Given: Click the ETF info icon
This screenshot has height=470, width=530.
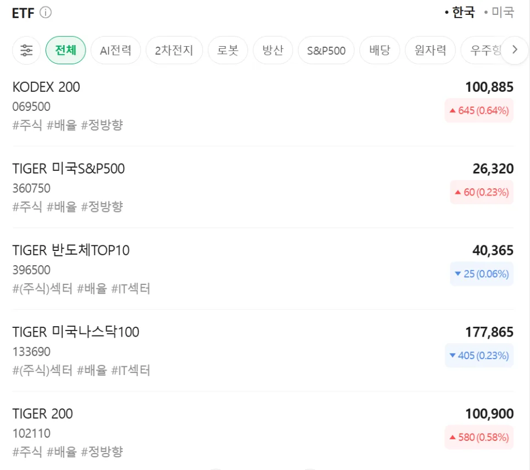Looking at the screenshot, I should tap(46, 13).
